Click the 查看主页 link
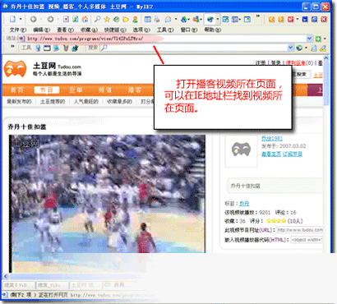 pos(271,154)
